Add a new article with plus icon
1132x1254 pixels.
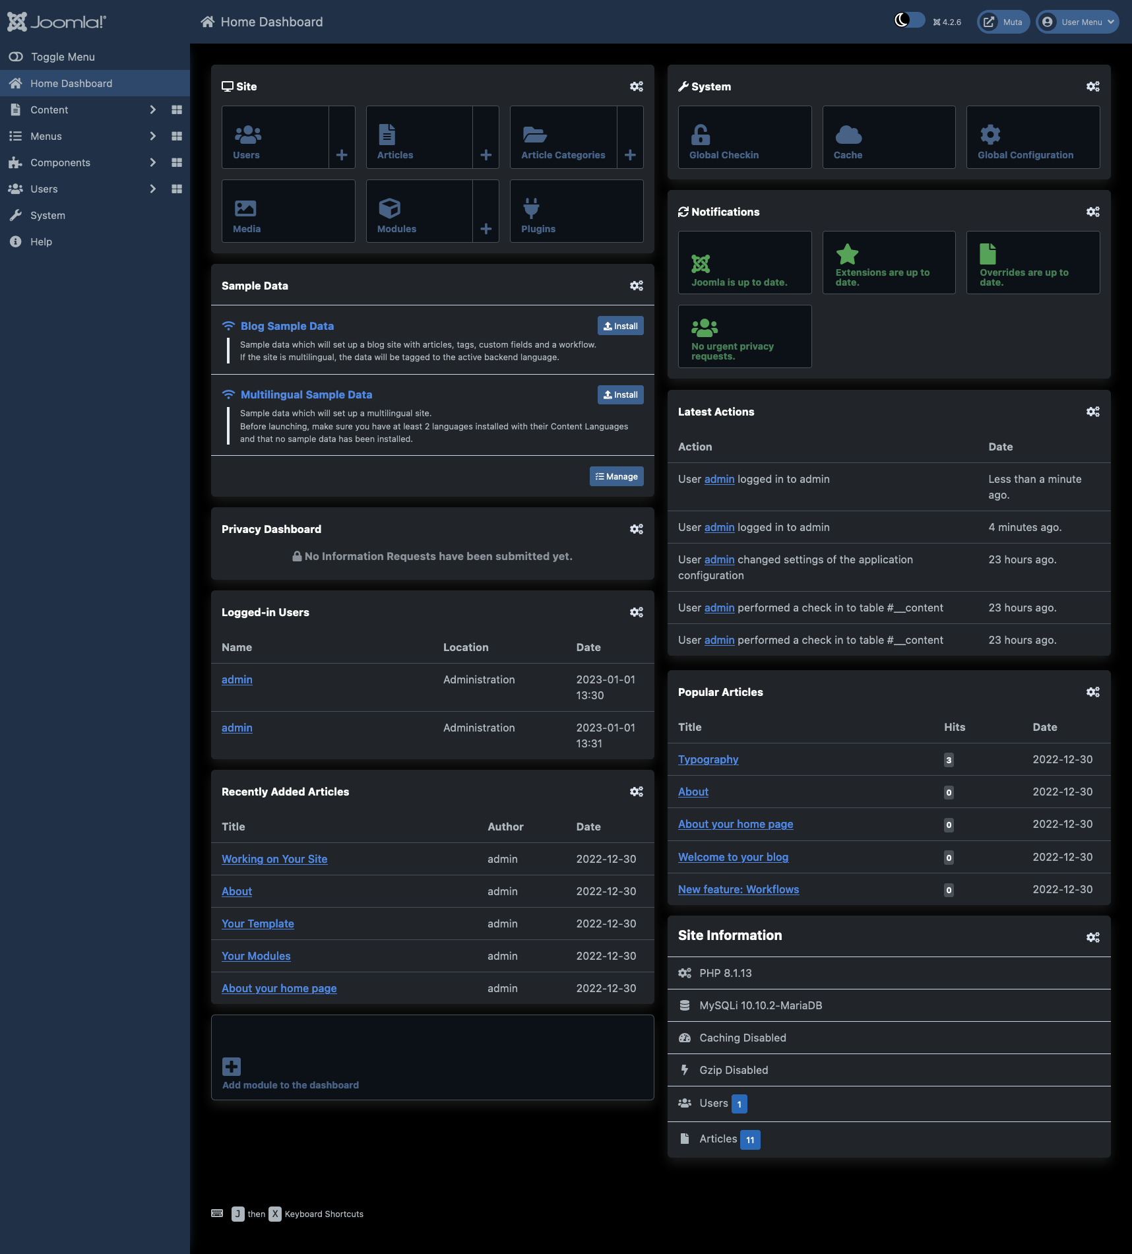click(x=486, y=155)
